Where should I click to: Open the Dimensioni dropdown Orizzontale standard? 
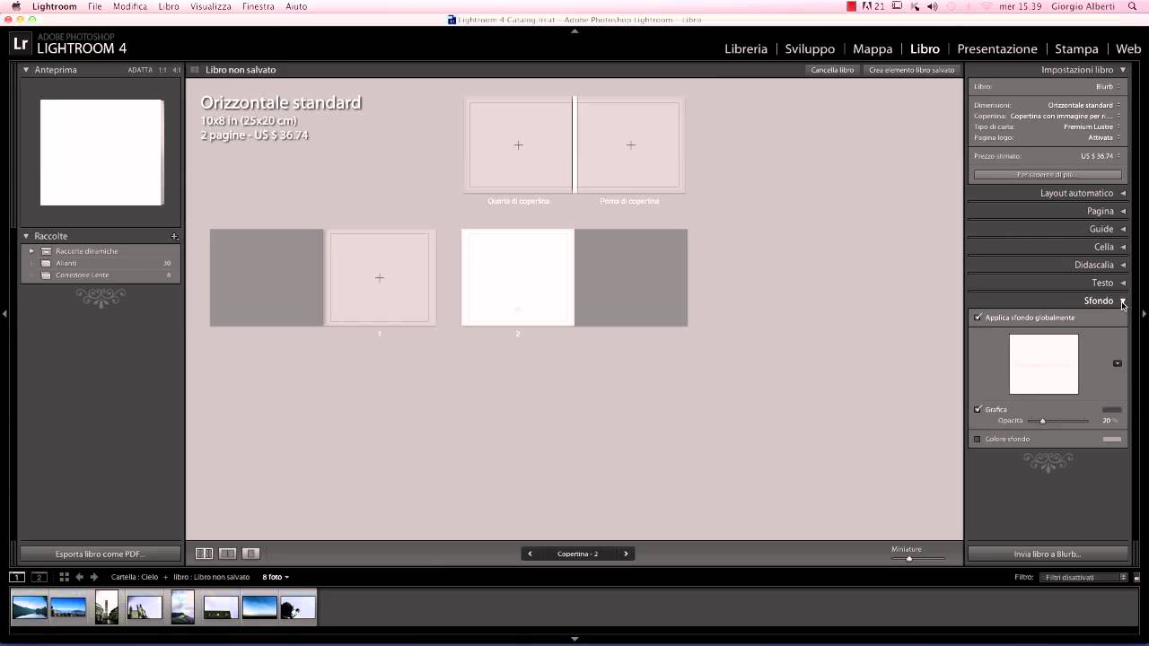click(x=1084, y=105)
